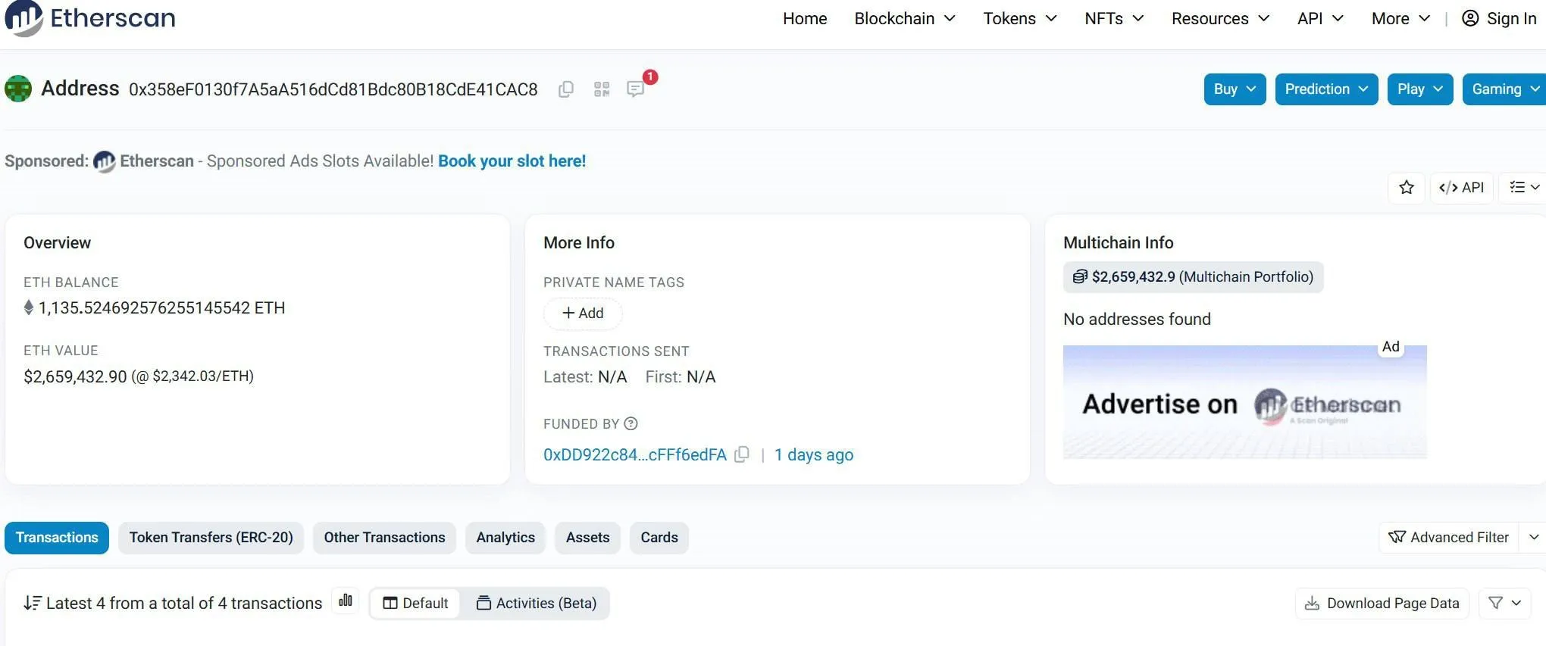Download Page Data
The image size is (1546, 646).
coord(1382,604)
